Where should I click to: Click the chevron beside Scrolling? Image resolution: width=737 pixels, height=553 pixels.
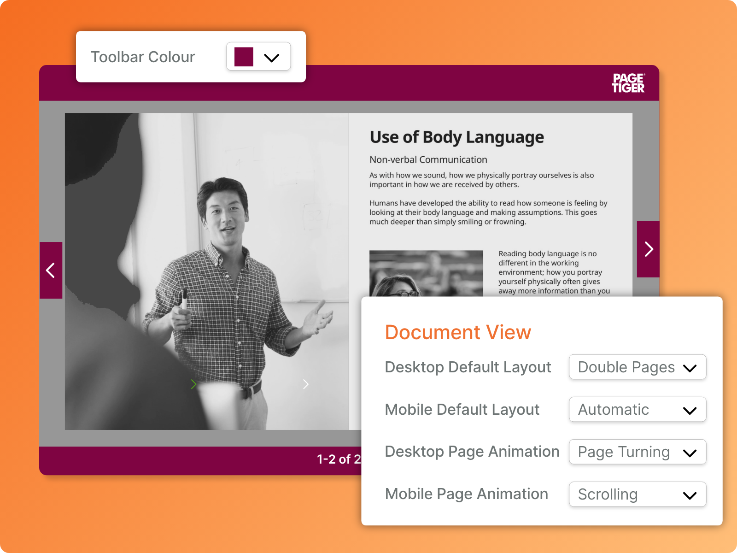coord(690,495)
